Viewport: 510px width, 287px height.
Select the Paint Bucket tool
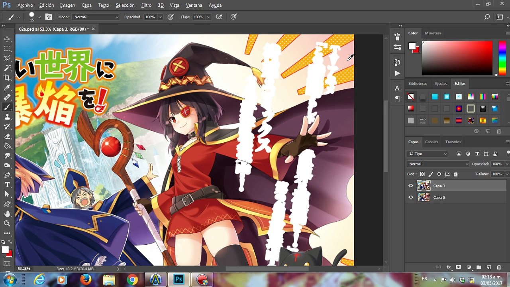coord(7,146)
